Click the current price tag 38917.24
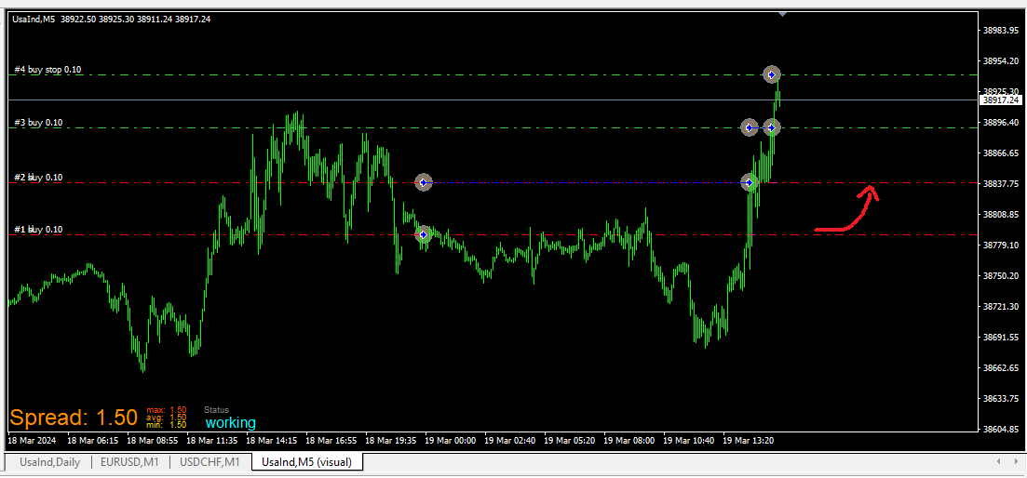The width and height of the screenshot is (1027, 478). [1001, 100]
